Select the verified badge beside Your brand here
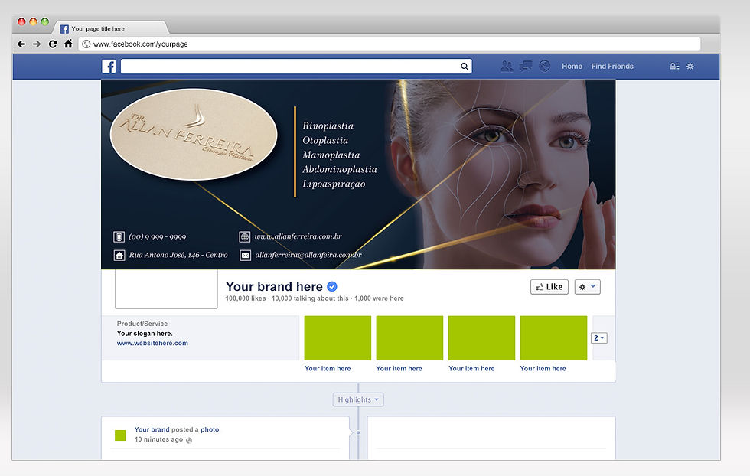Image resolution: width=750 pixels, height=476 pixels. [x=332, y=286]
